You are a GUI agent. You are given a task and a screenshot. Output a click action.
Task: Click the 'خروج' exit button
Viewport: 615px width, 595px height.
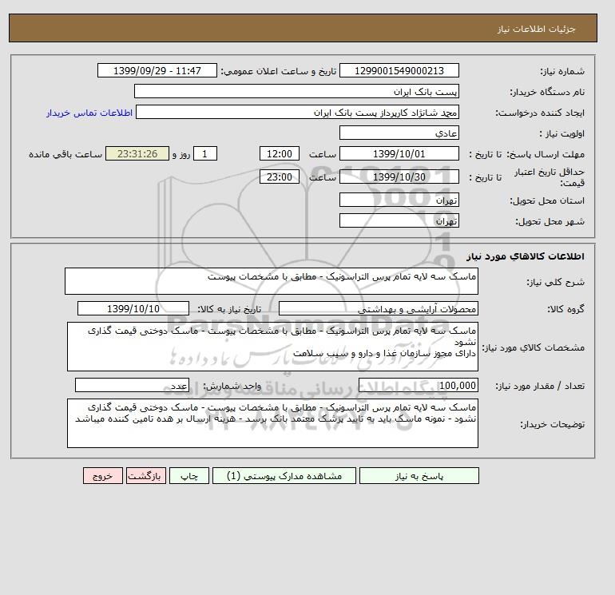tap(103, 475)
